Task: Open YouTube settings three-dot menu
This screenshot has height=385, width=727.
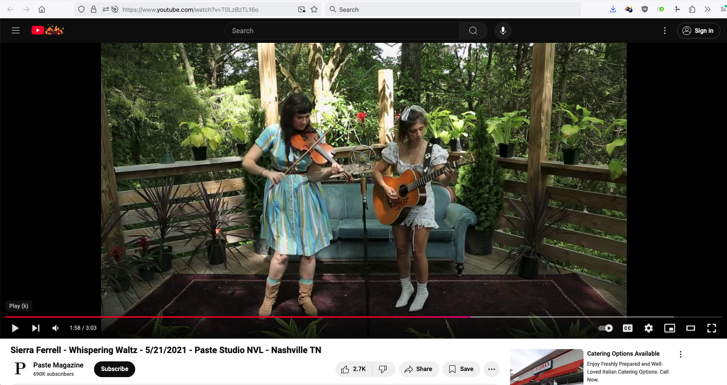Action: pos(665,31)
